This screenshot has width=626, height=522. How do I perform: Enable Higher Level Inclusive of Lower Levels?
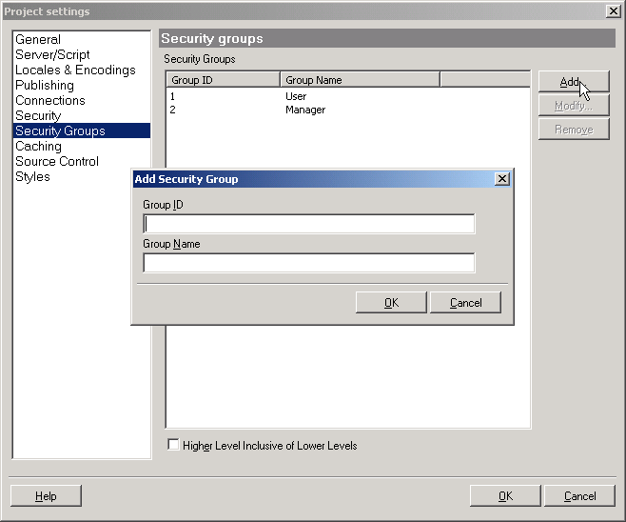[x=173, y=445]
